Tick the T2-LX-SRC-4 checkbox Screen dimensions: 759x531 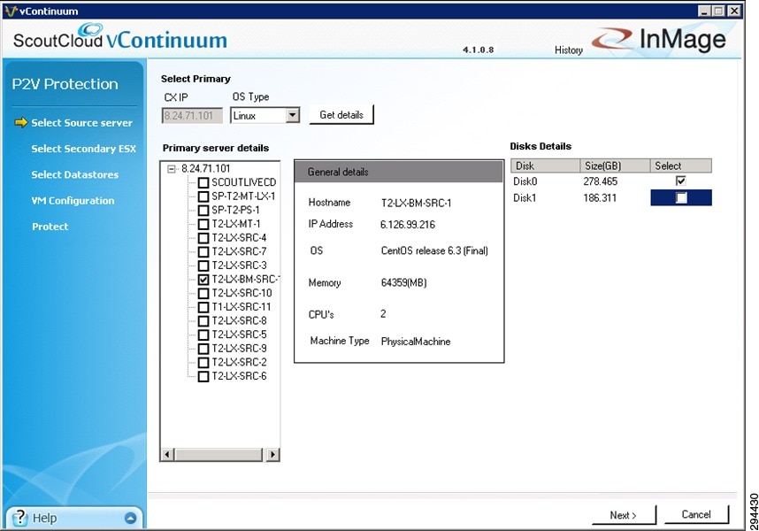pyautogui.click(x=203, y=238)
